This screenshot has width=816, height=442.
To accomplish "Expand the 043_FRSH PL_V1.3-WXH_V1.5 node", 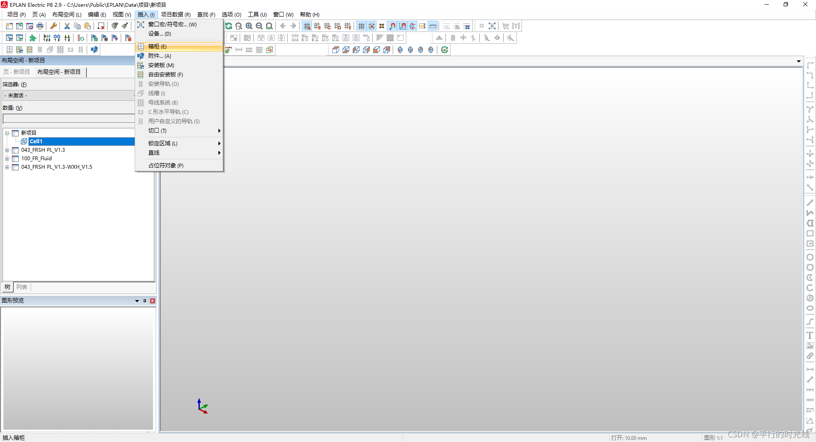I will (x=7, y=167).
